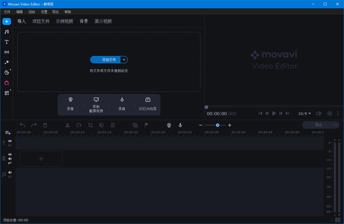Open the more tools grid icon
The image size is (344, 224).
tap(7, 93)
